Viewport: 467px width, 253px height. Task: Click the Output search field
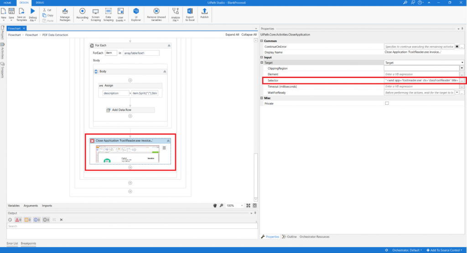click(132, 226)
